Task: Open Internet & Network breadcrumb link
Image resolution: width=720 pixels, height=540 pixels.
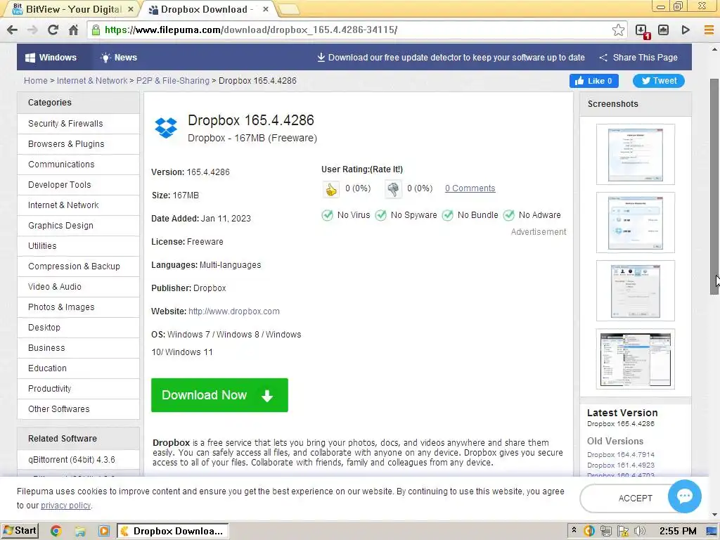Action: [92, 81]
